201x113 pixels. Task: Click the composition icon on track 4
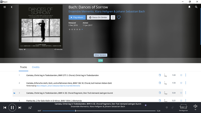click(x=160, y=100)
